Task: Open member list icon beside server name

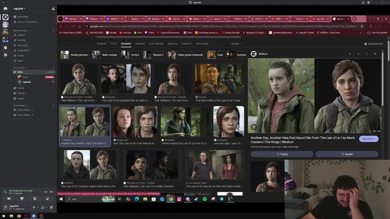Action: tap(53, 9)
